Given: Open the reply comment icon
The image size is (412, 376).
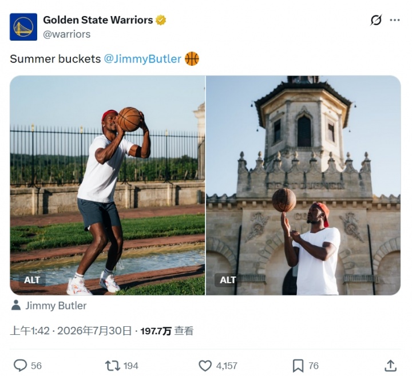Looking at the screenshot, I should click(20, 366).
